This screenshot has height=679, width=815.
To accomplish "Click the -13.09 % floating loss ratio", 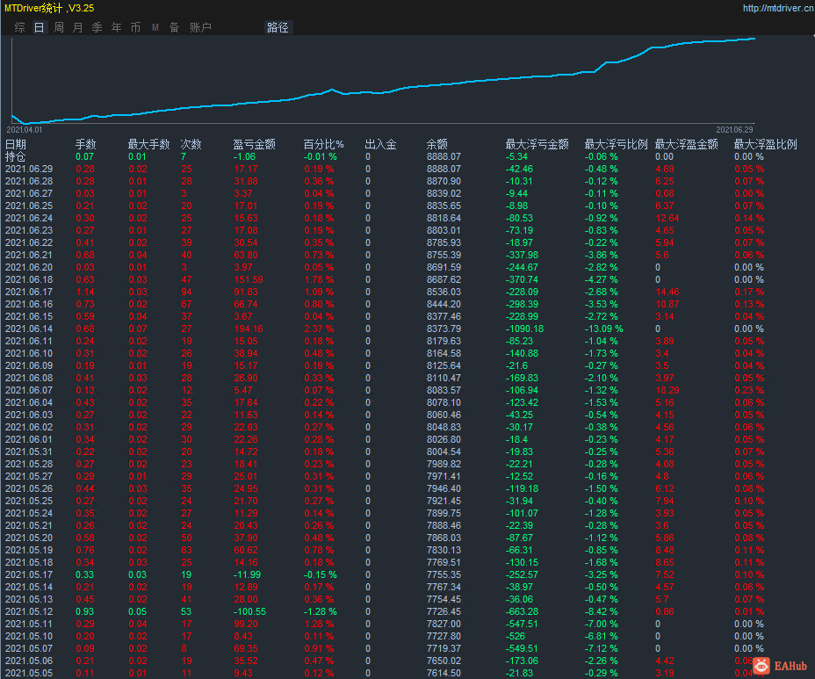I will [603, 329].
